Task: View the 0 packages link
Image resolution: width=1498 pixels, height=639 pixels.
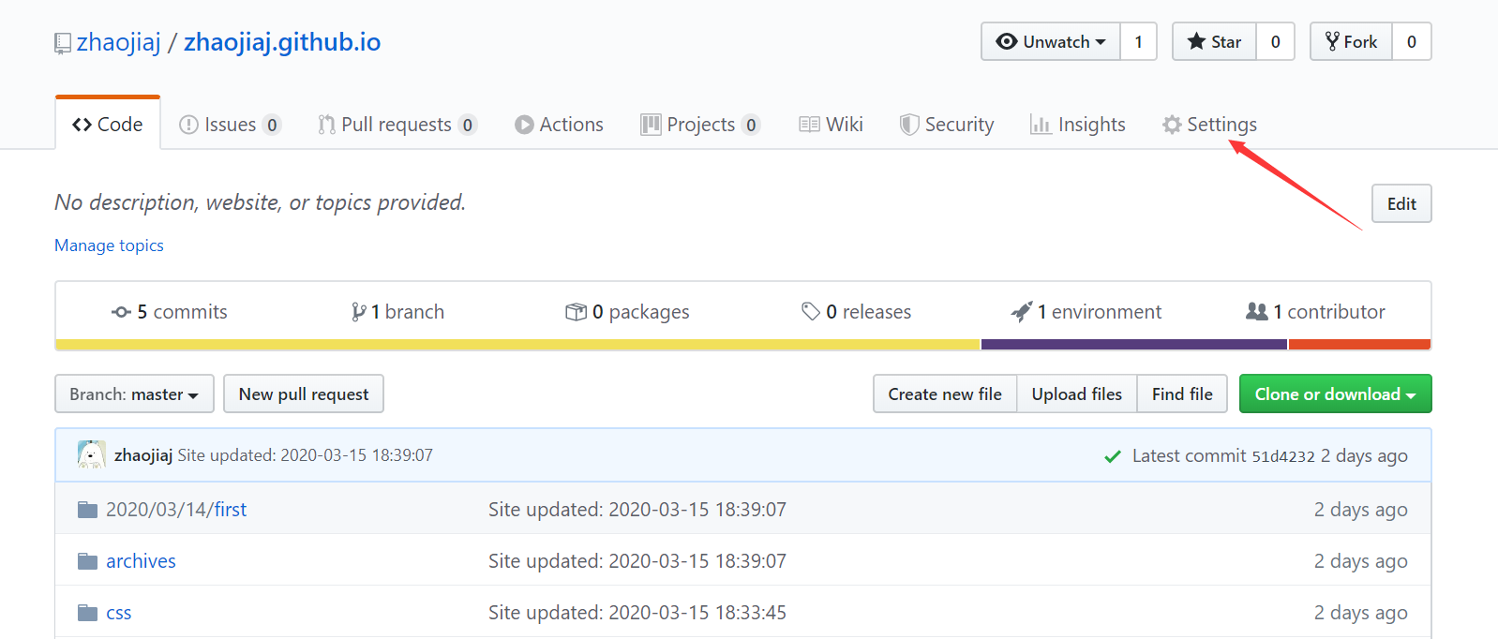Action: (627, 312)
